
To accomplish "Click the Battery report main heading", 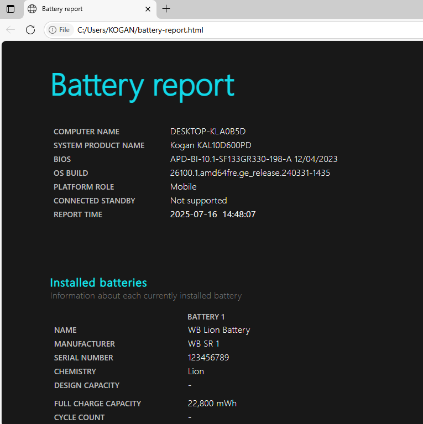I will pyautogui.click(x=143, y=85).
